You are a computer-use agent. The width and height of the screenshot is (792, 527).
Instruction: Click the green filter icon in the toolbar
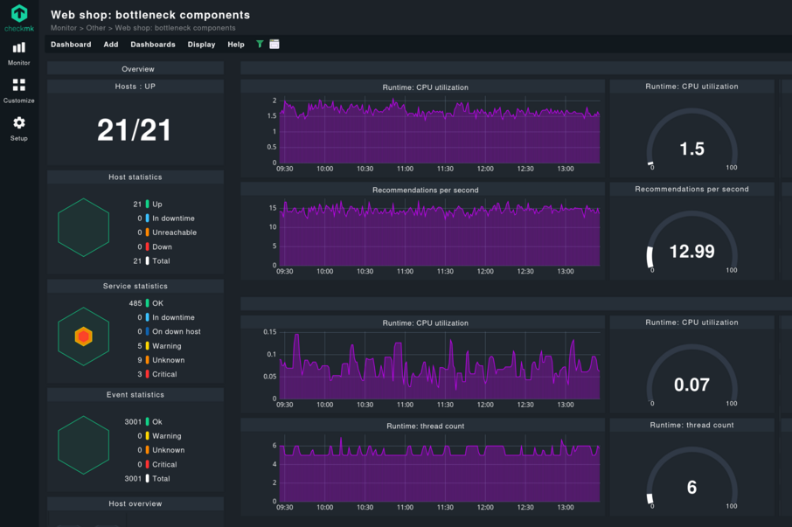pyautogui.click(x=259, y=44)
